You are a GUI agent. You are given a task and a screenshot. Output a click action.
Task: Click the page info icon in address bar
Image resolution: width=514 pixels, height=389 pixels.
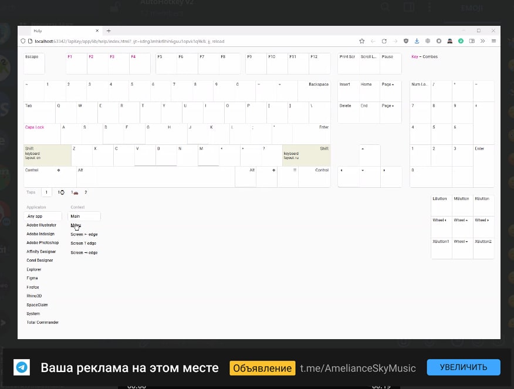click(30, 41)
